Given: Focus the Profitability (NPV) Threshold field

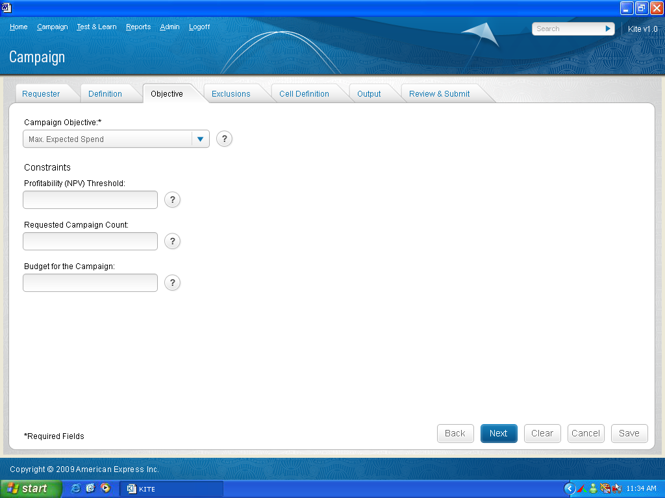Looking at the screenshot, I should pyautogui.click(x=90, y=200).
